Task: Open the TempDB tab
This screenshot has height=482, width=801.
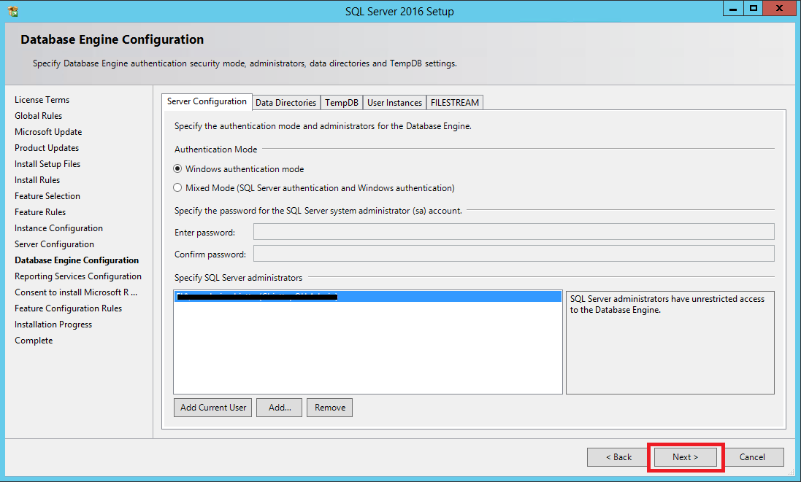Action: (342, 103)
